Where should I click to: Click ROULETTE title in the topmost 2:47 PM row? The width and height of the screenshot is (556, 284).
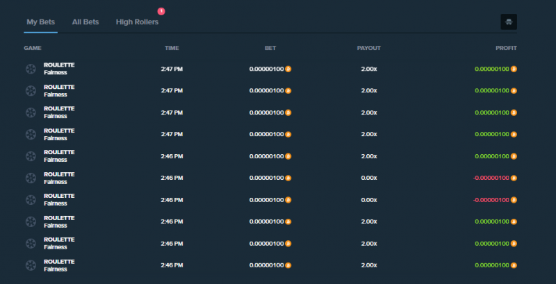pos(59,65)
